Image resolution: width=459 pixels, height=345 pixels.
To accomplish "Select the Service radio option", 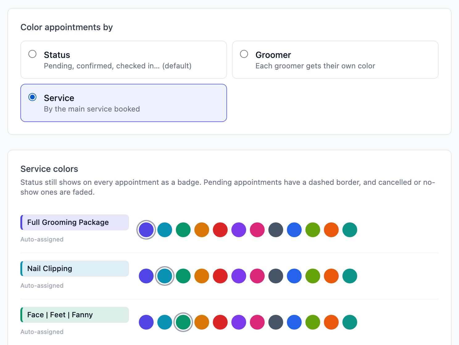I will [x=32, y=97].
